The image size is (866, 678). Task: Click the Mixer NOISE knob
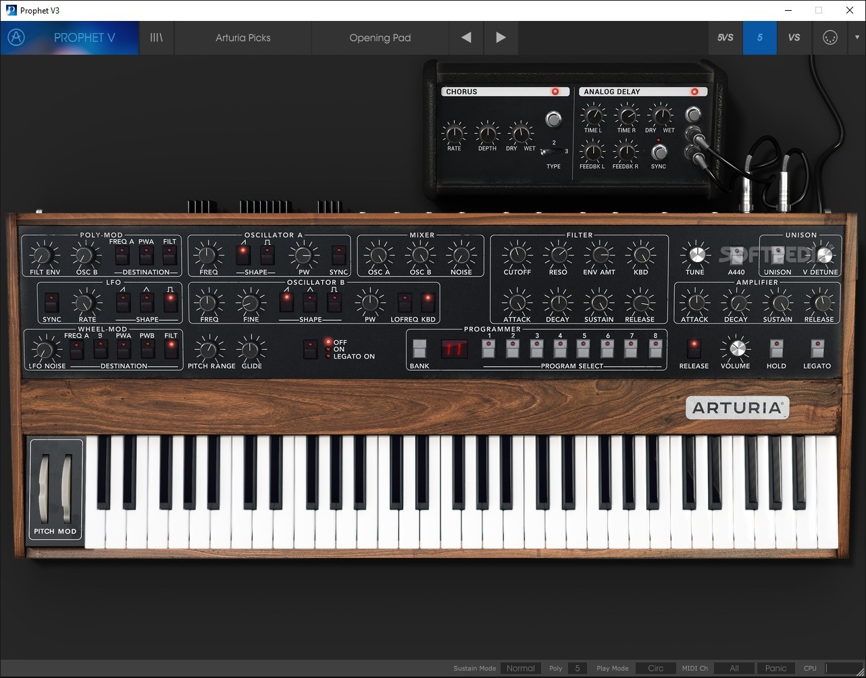point(461,255)
